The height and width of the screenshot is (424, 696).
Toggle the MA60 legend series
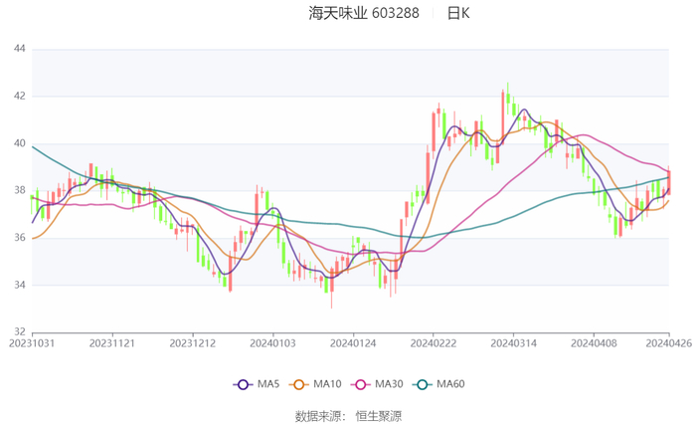click(x=438, y=384)
